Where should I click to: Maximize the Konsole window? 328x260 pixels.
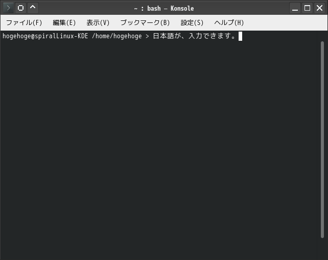click(x=307, y=8)
